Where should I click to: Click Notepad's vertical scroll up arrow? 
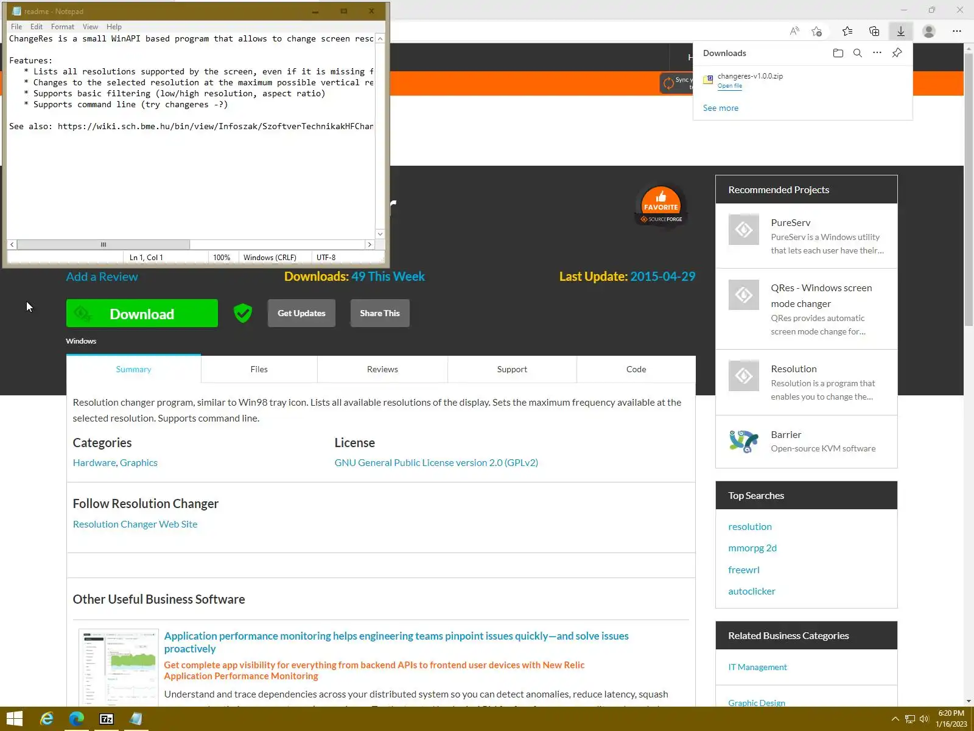(380, 39)
